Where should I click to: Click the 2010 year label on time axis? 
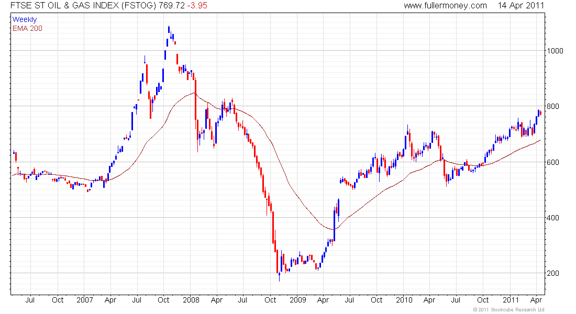point(404,300)
